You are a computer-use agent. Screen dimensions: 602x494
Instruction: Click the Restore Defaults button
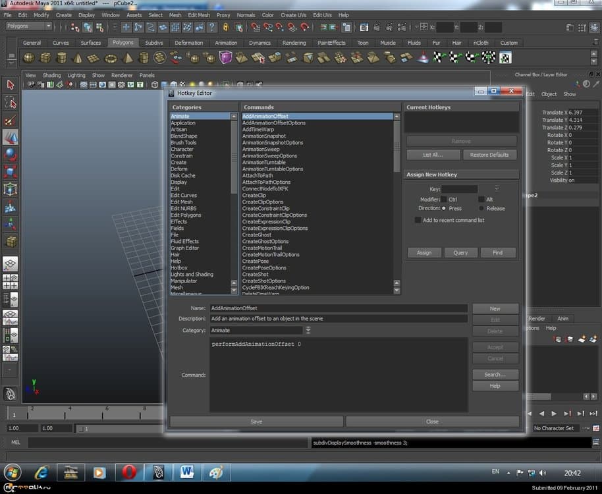pos(489,155)
